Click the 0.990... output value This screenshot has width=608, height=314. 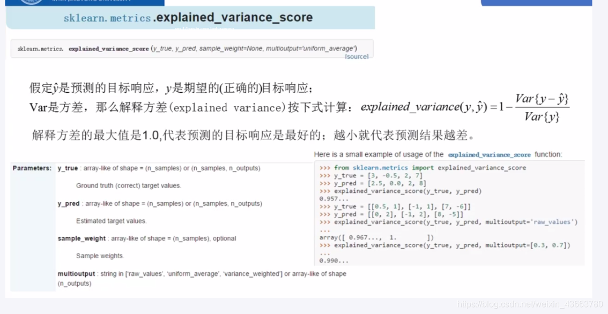point(334,261)
